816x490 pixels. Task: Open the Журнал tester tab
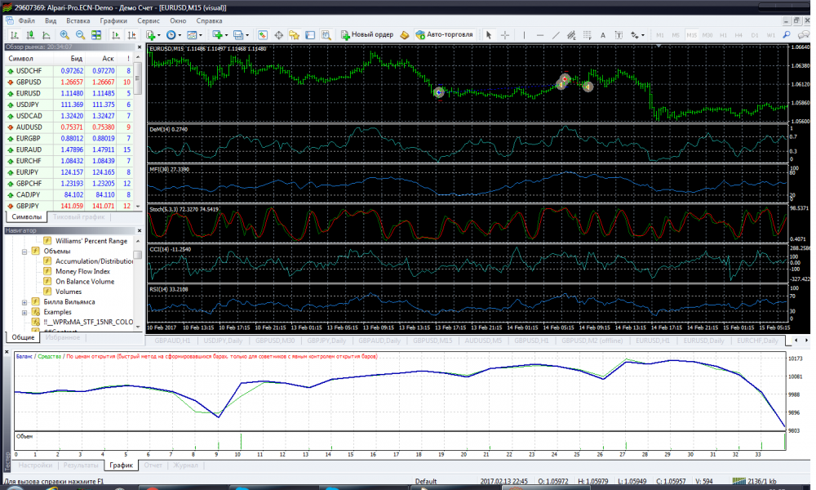coord(186,465)
